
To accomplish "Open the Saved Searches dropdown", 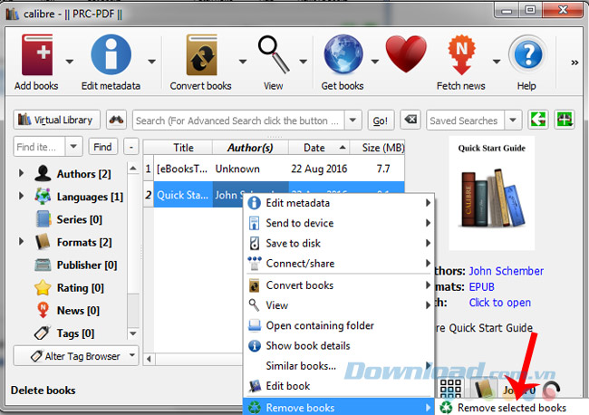I will pyautogui.click(x=513, y=121).
